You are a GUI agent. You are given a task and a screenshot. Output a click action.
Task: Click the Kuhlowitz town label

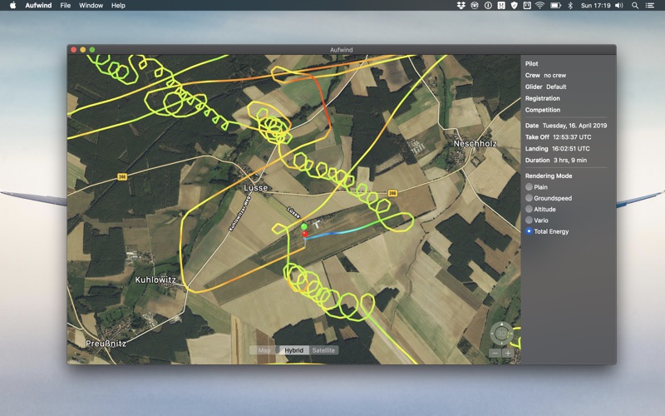point(155,280)
